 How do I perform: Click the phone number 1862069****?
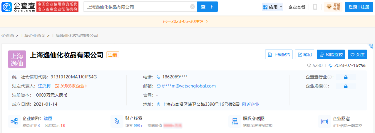(x=175, y=77)
